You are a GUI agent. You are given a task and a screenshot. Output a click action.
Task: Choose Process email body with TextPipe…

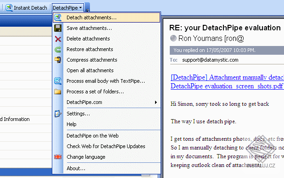tap(106, 81)
